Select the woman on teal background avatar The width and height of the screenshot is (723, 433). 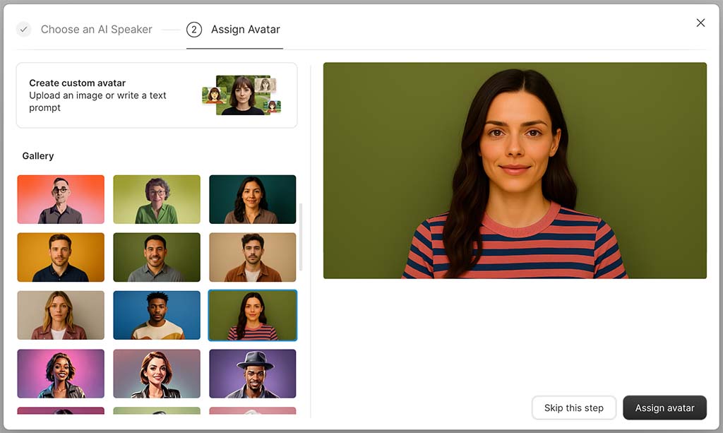[x=252, y=199]
